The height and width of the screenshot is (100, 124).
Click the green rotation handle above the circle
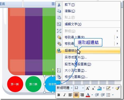pos(53,69)
